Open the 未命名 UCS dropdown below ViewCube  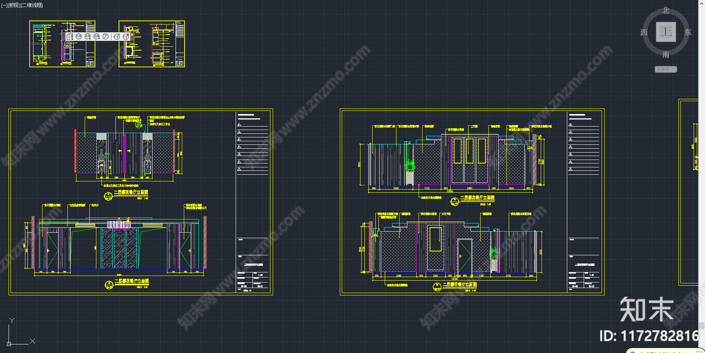666,69
